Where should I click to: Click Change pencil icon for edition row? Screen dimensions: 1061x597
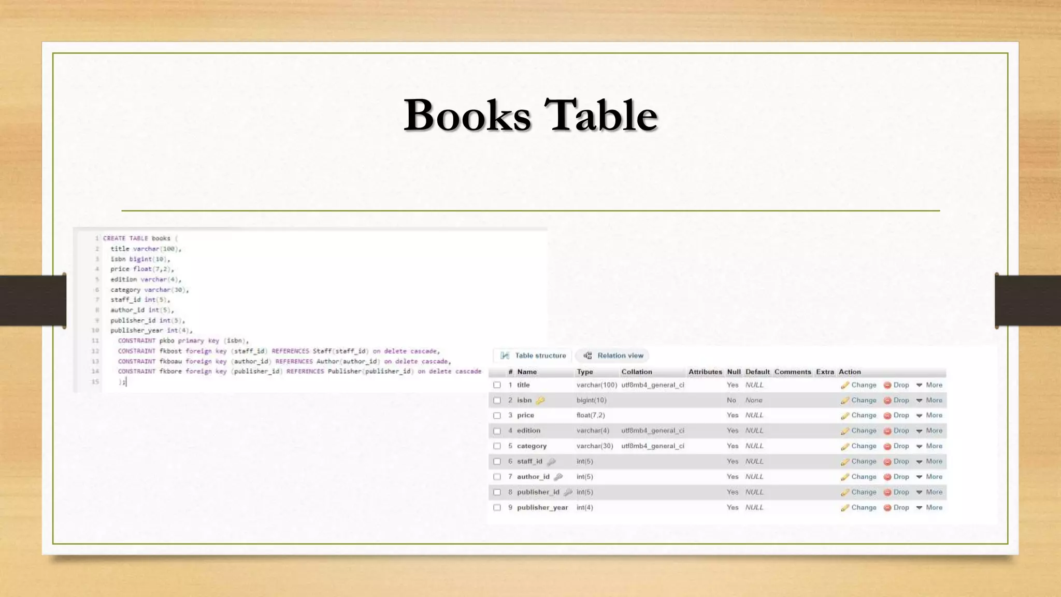pos(845,431)
